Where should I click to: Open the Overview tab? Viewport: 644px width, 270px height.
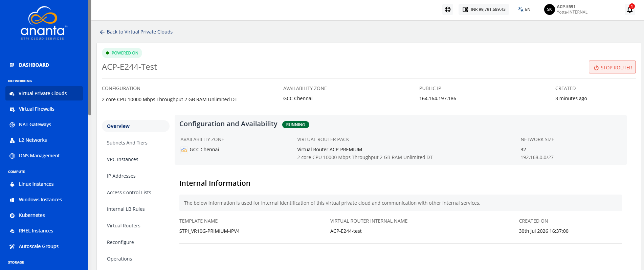click(135, 126)
